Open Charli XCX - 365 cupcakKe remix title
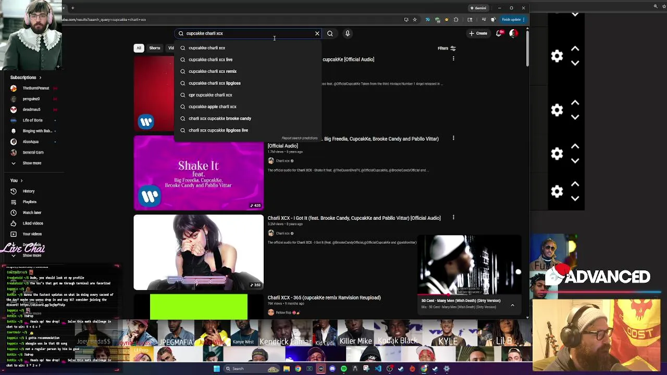The height and width of the screenshot is (375, 667). 324,298
